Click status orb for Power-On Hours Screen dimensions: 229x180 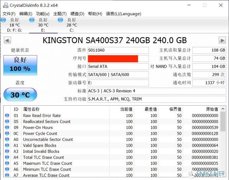7,128
